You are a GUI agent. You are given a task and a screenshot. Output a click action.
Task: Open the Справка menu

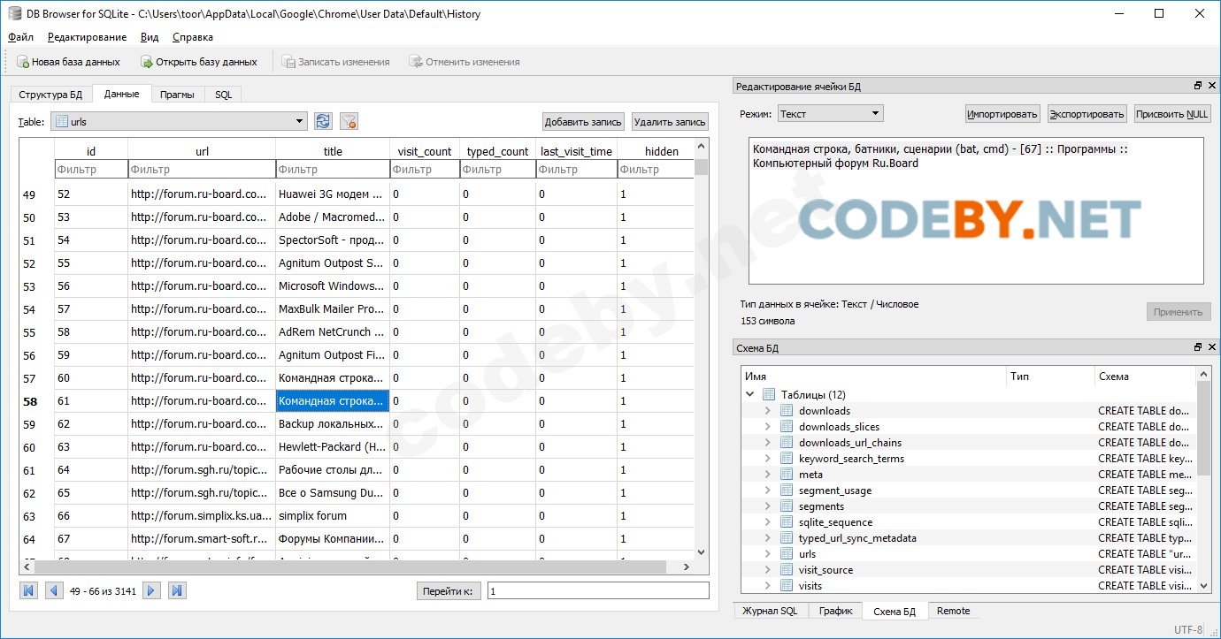tap(192, 37)
